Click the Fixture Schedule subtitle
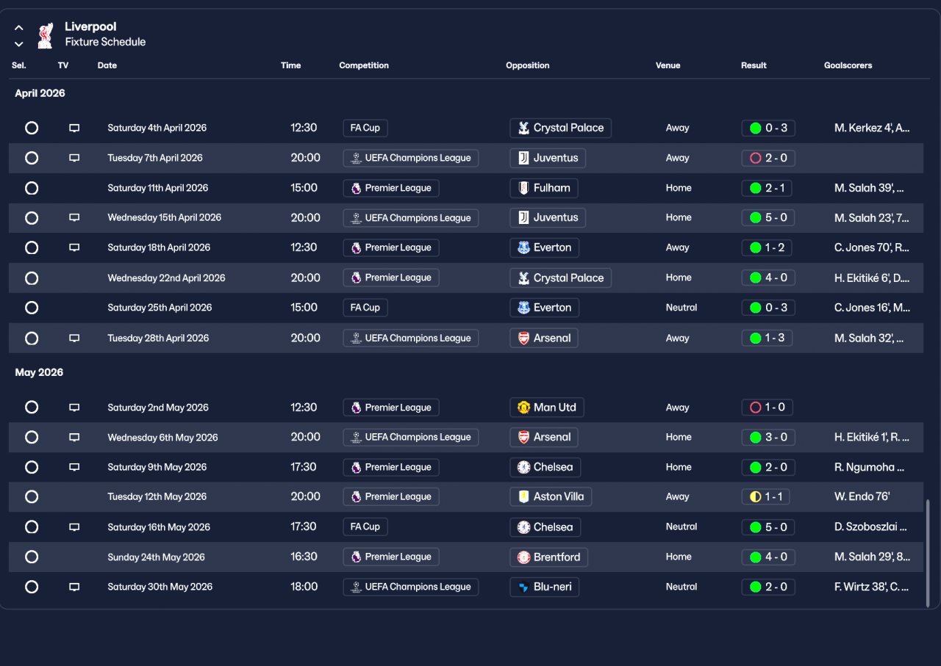941x666 pixels. 105,42
